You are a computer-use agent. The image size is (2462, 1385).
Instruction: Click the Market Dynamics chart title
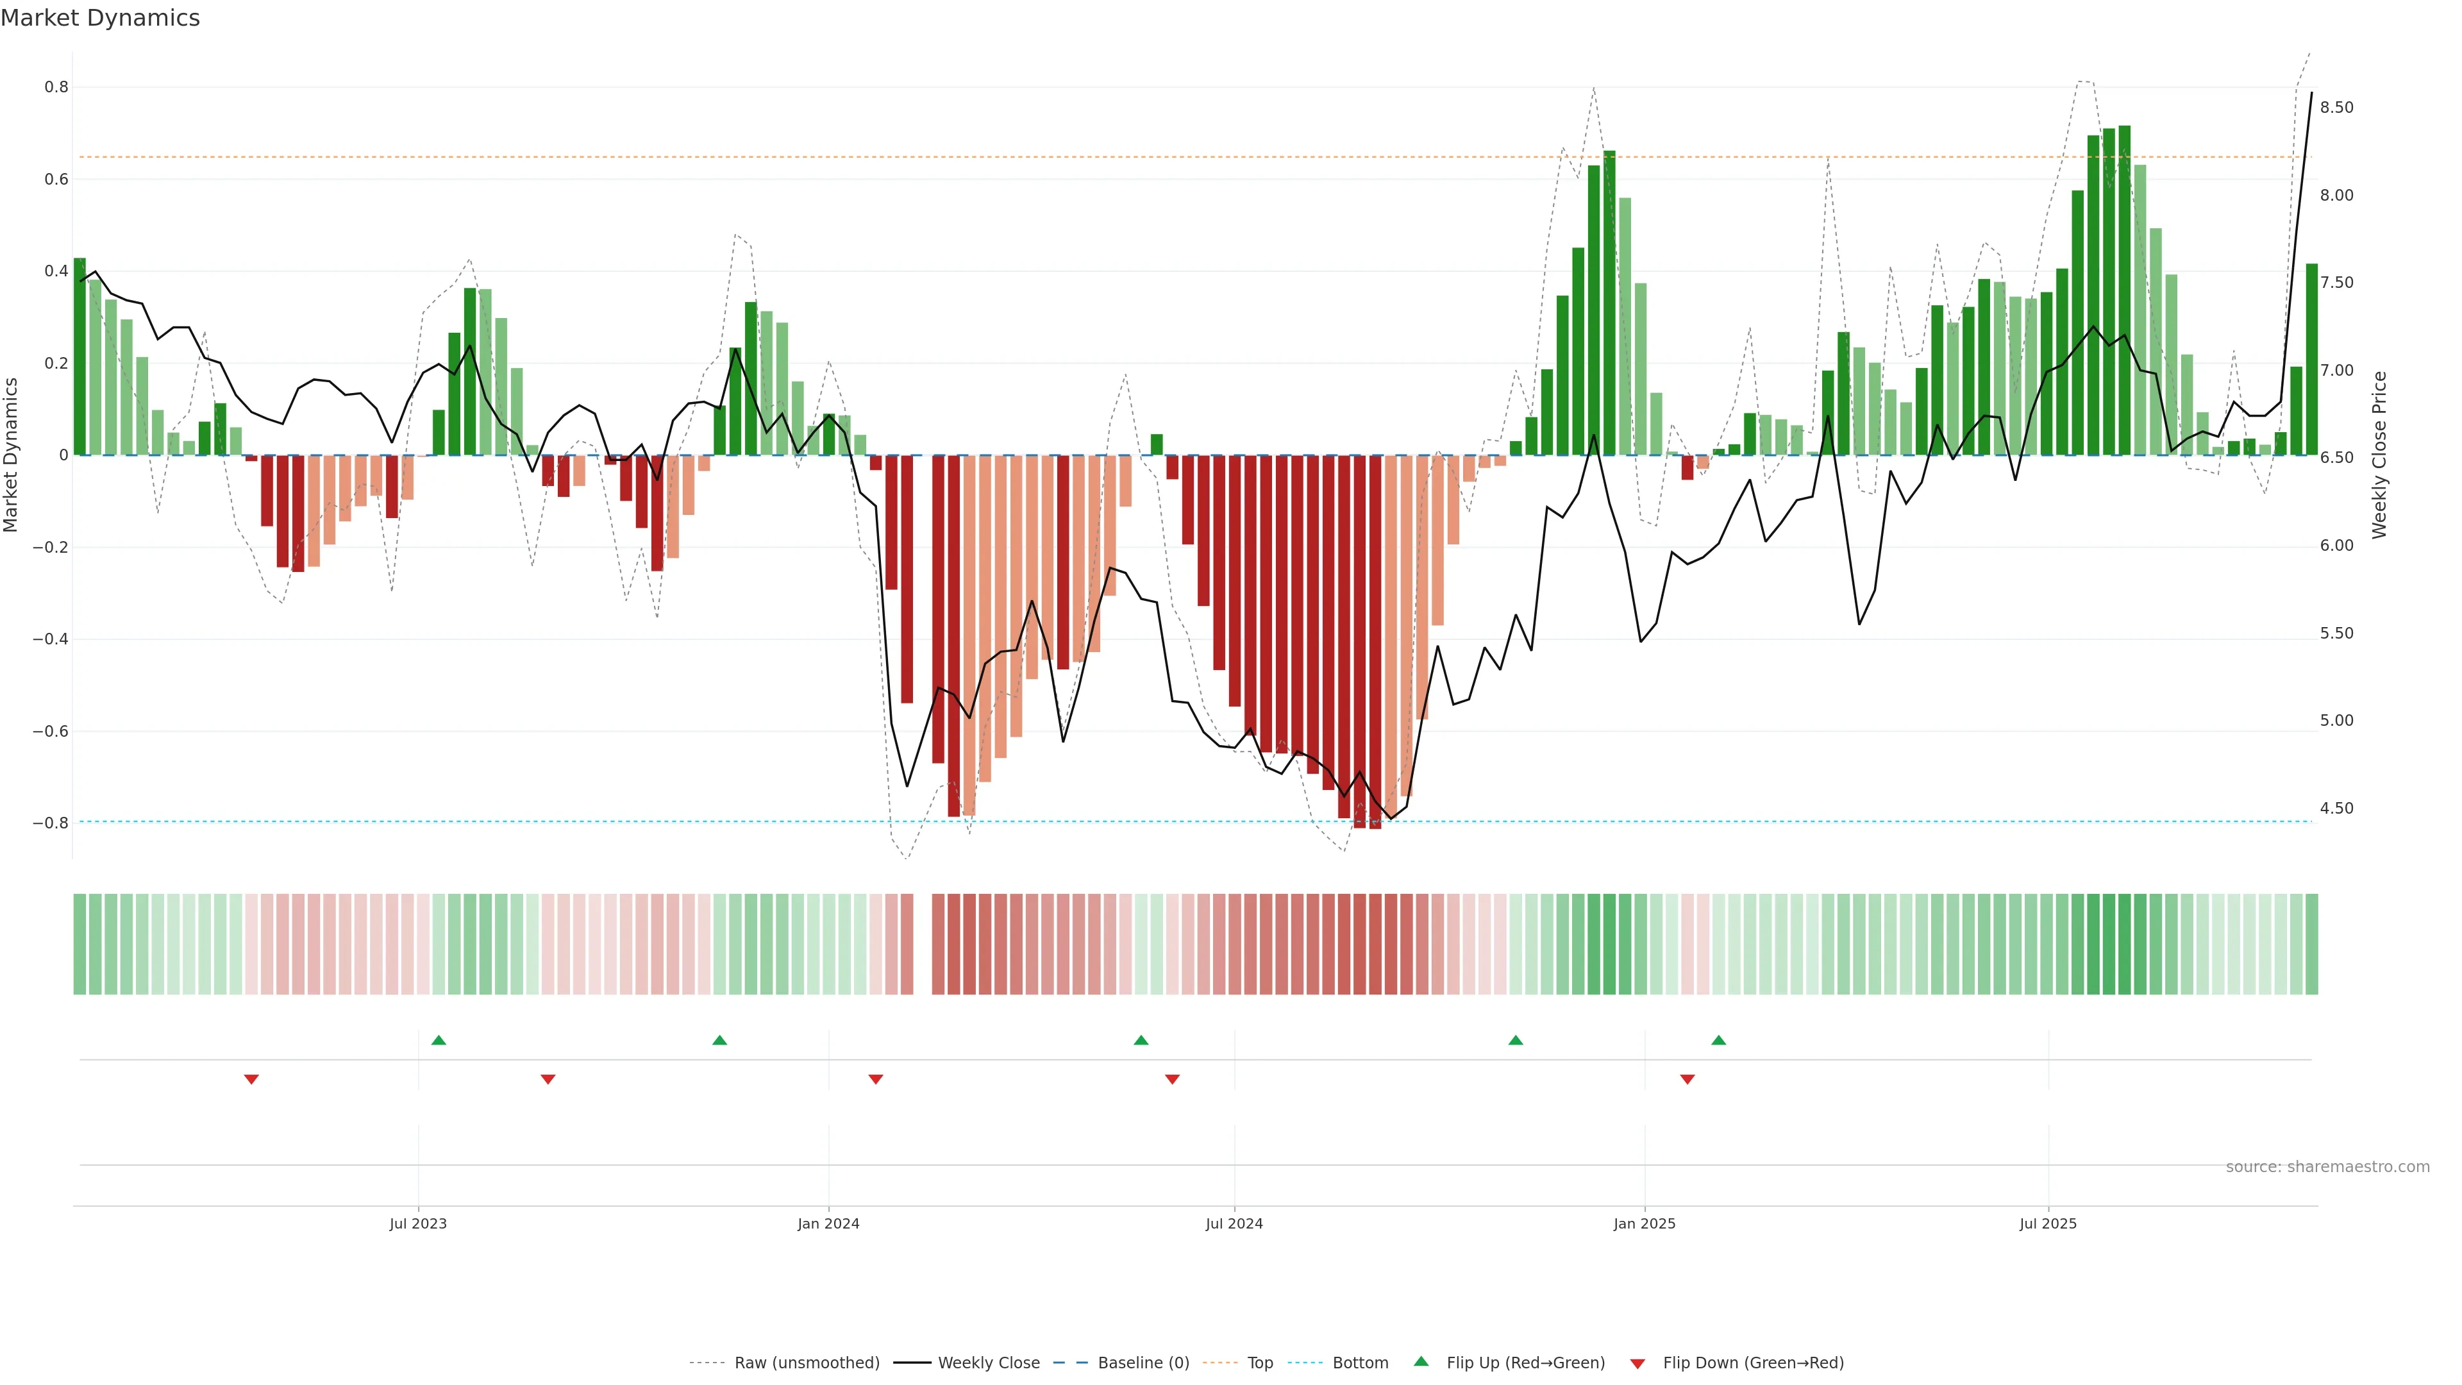(101, 18)
